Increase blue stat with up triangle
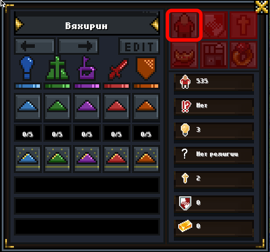Viewport: 270px width, 252px height. [28, 106]
